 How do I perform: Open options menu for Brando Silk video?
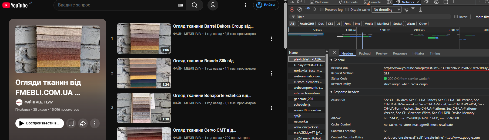pos(271,73)
